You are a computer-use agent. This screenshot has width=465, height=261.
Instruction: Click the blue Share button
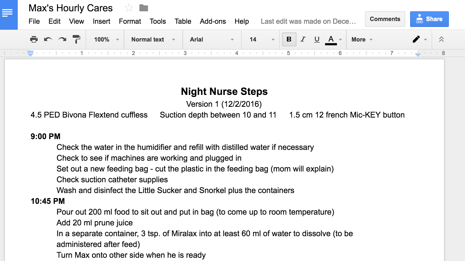click(429, 19)
